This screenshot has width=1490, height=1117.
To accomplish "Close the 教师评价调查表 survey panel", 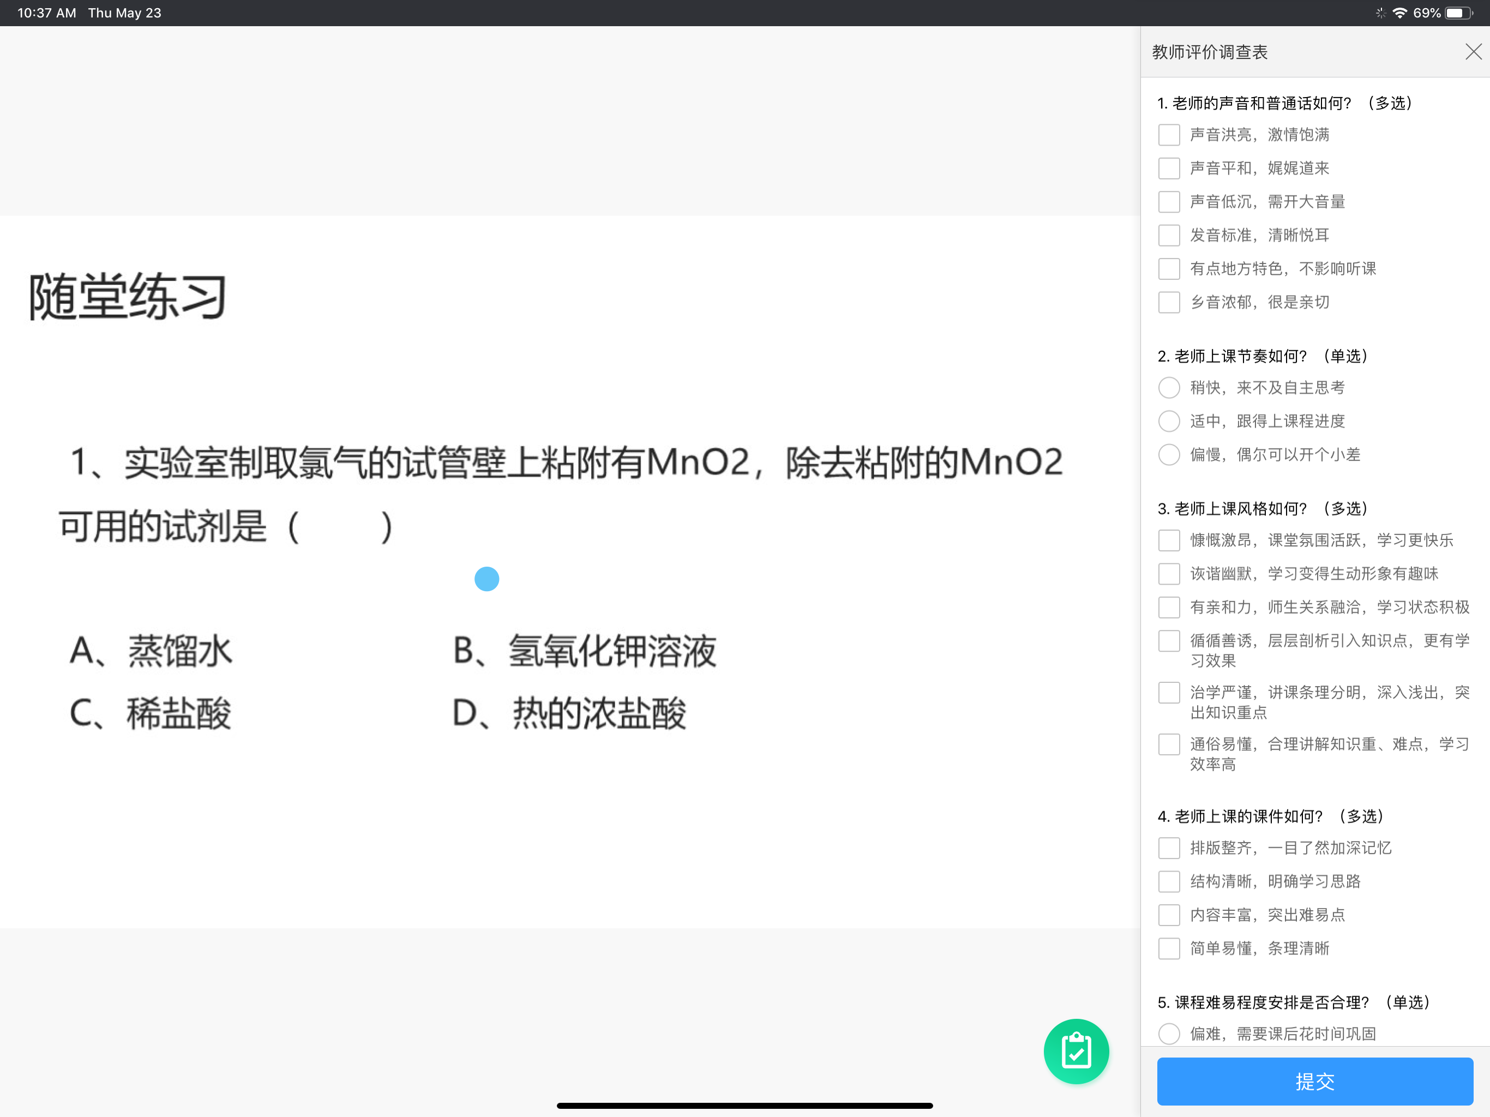I will pyautogui.click(x=1473, y=52).
